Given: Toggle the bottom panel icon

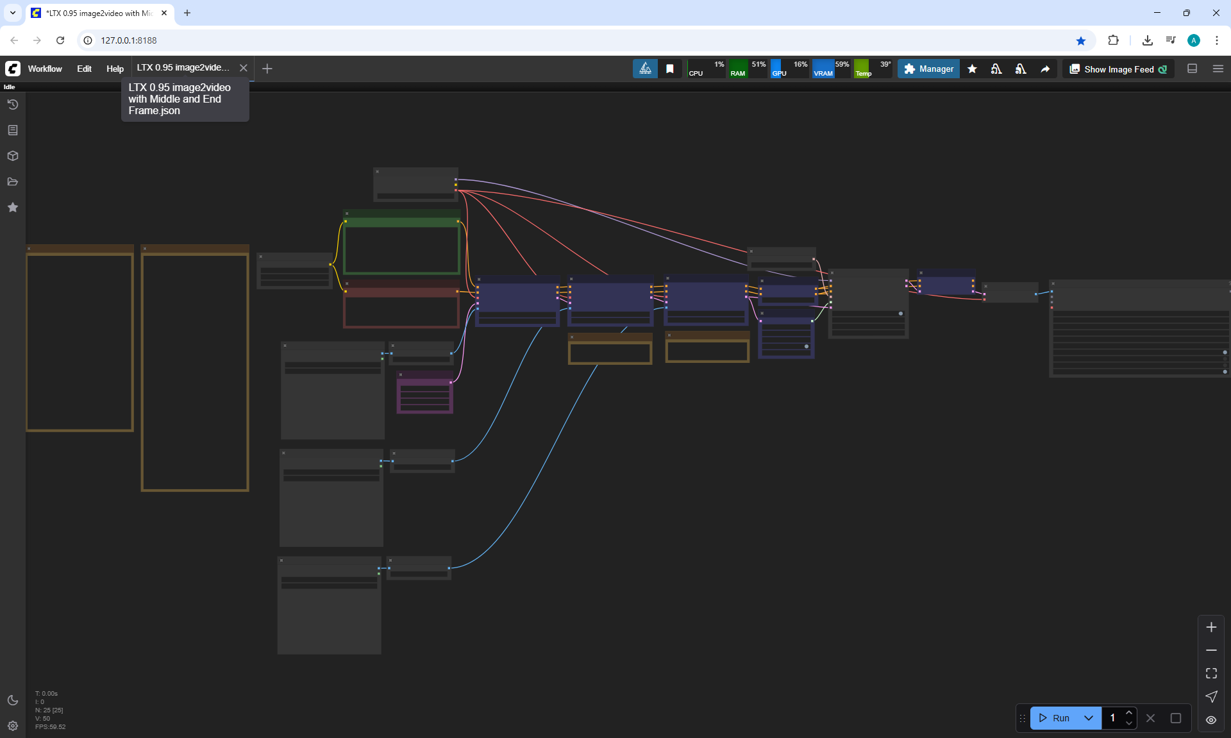Looking at the screenshot, I should (1193, 69).
